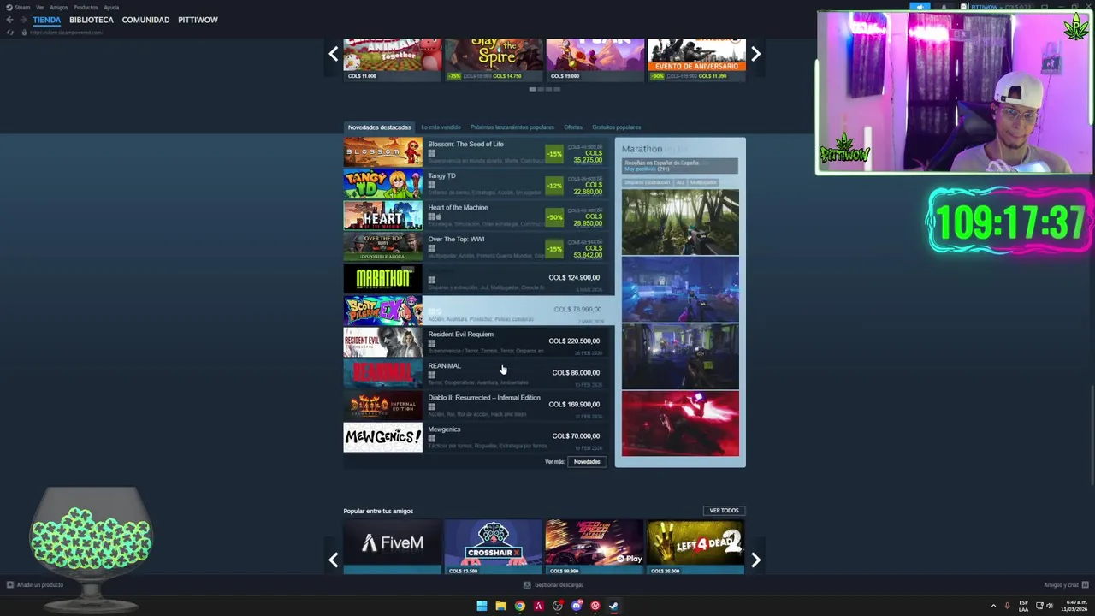Screen dimensions: 1095x616
Task: Select the Novedades destacadas tab
Action: pyautogui.click(x=379, y=127)
